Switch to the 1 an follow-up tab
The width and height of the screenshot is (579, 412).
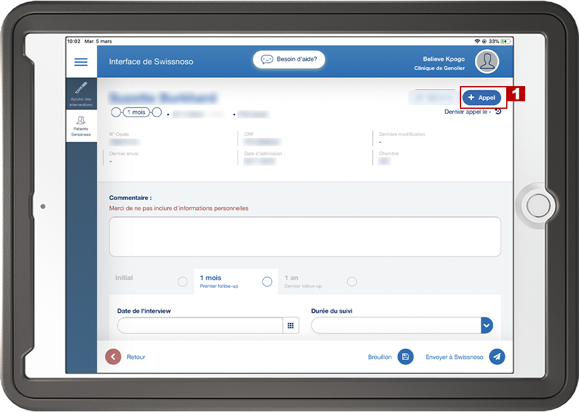point(321,282)
